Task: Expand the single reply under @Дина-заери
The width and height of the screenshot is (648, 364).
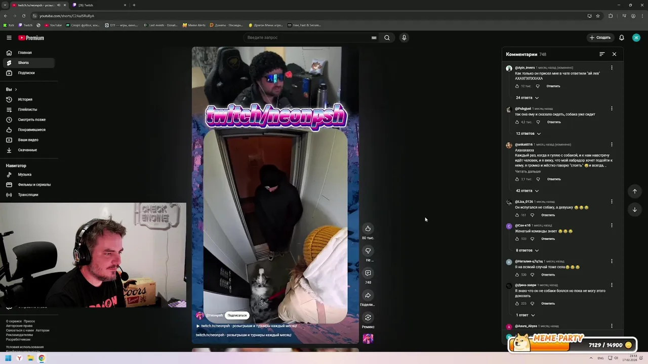Action: tap(525, 315)
